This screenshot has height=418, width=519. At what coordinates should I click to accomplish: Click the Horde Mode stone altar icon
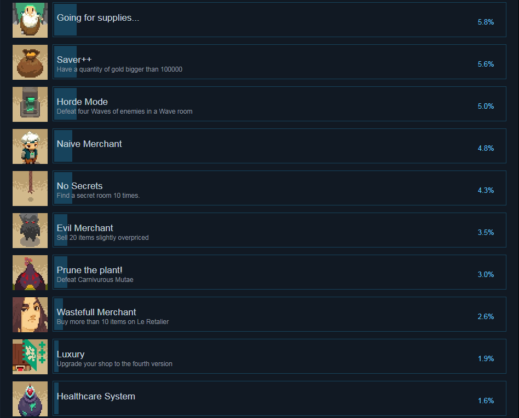tap(30, 104)
